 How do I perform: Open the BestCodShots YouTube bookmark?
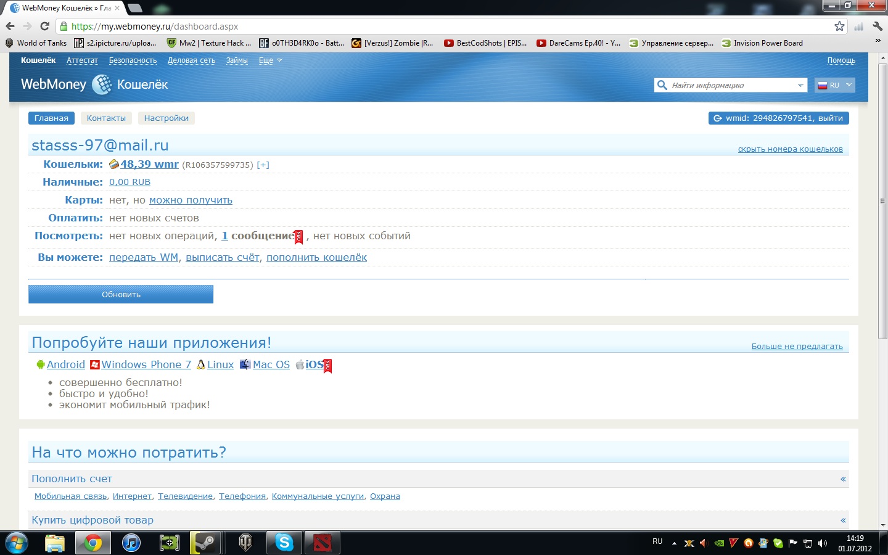485,43
